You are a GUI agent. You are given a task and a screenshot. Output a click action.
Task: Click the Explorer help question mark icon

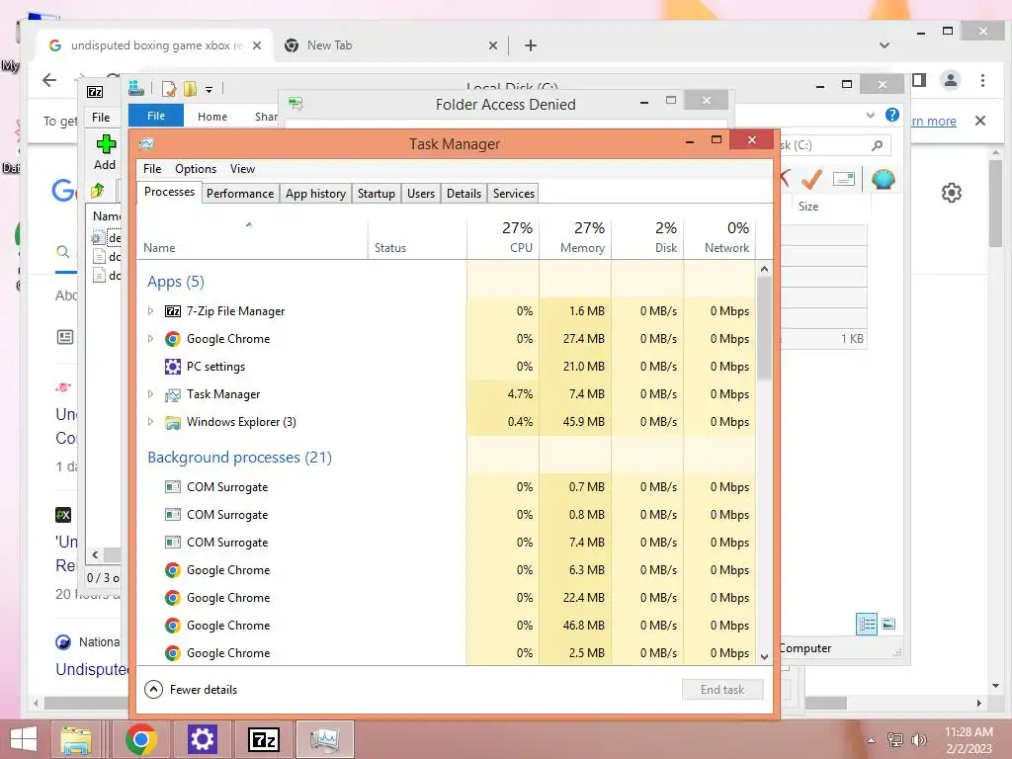click(892, 115)
